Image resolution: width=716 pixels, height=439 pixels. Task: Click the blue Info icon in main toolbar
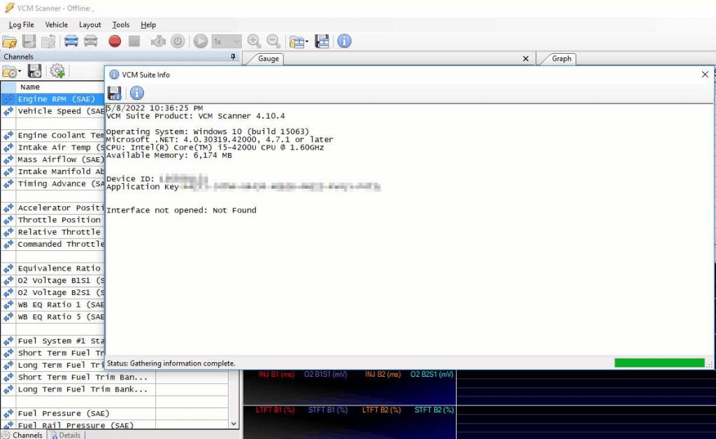344,41
